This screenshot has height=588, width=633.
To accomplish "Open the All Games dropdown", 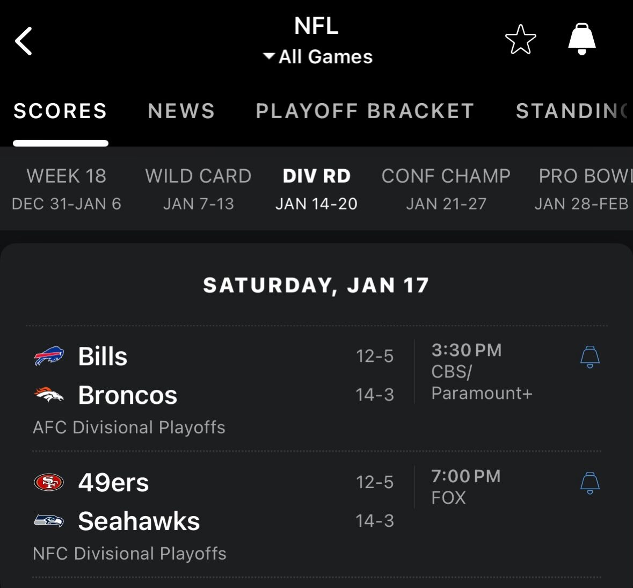I will tap(318, 56).
